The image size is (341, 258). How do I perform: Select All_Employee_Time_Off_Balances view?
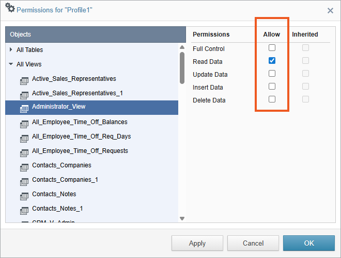[x=80, y=122]
